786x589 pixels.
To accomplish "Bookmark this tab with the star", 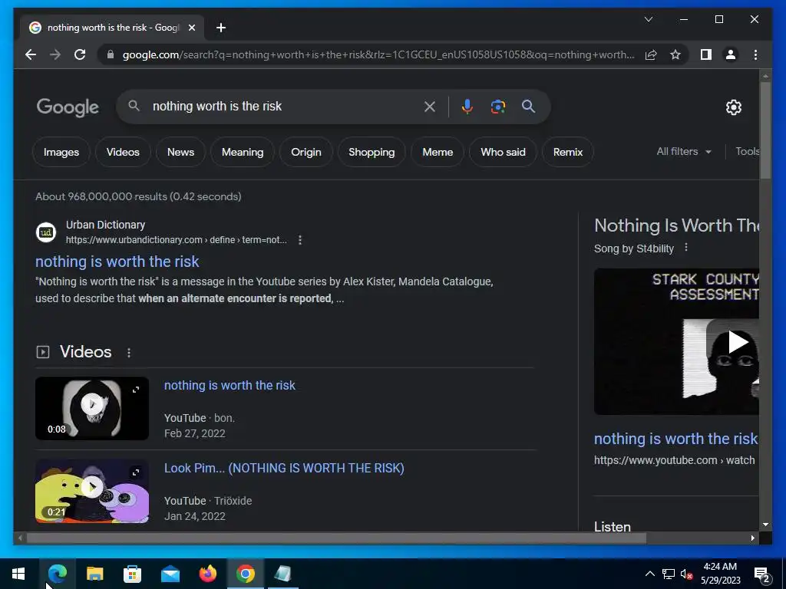I will 675,54.
